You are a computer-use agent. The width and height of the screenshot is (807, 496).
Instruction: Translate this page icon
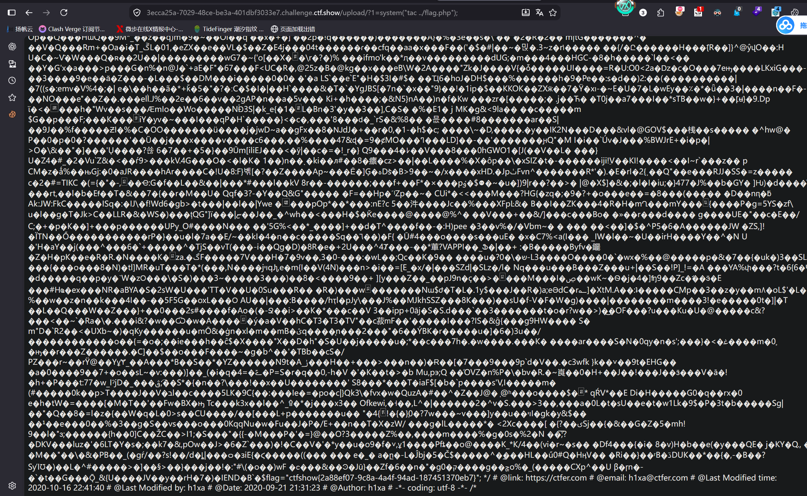click(x=539, y=13)
